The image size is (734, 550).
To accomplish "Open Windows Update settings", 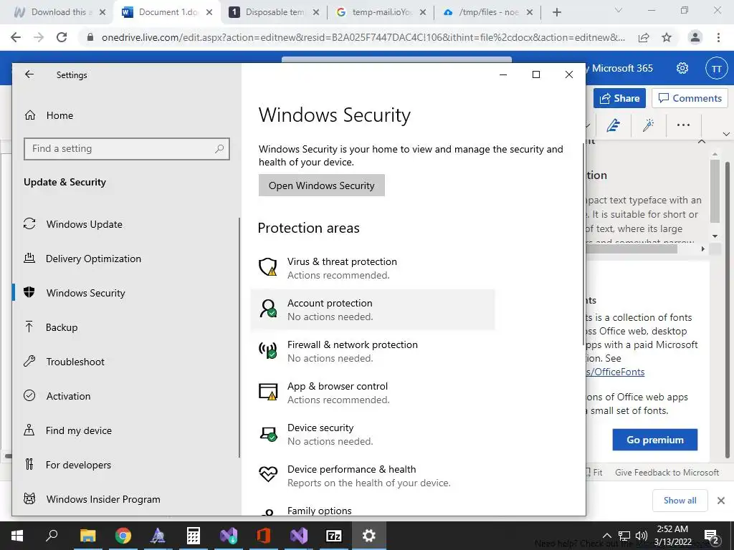I will (85, 224).
